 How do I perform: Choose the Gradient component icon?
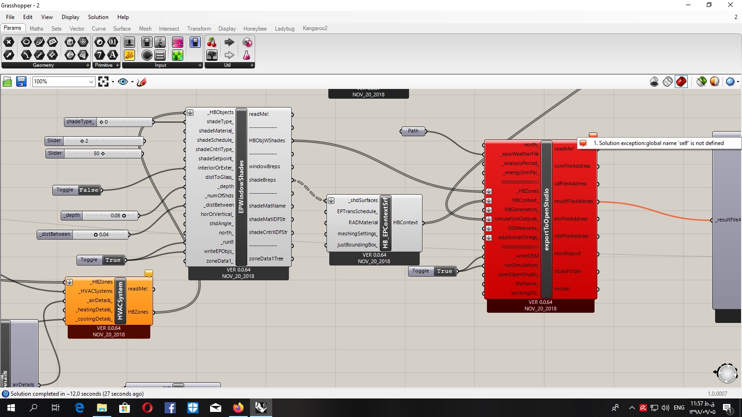[x=178, y=42]
